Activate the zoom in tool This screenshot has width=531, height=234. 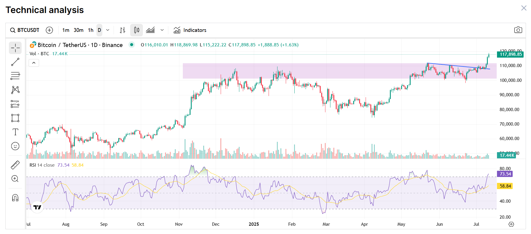(15, 179)
